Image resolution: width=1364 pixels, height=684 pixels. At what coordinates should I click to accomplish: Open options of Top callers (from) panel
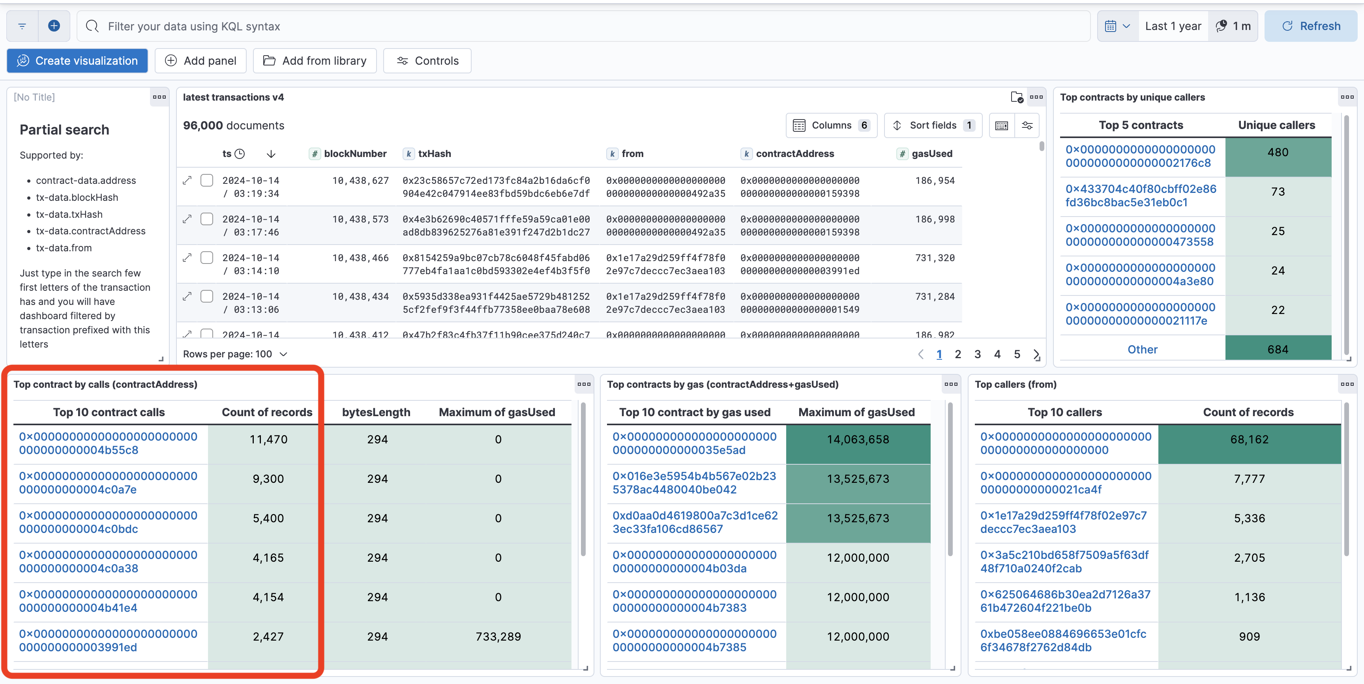click(1347, 384)
